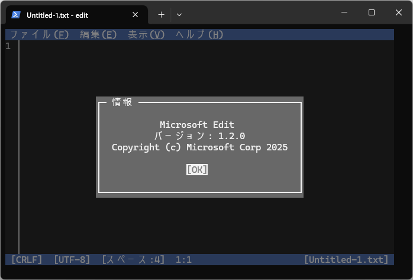The image size is (413, 280).
Task: Click the PowerShell tab icon
Action: (16, 15)
